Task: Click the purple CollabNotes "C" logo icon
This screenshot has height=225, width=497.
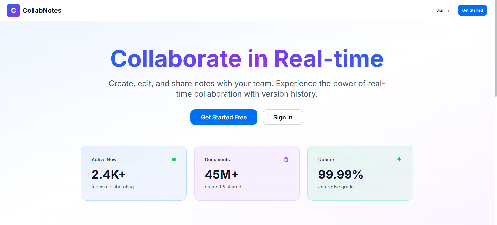Action: pyautogui.click(x=13, y=10)
